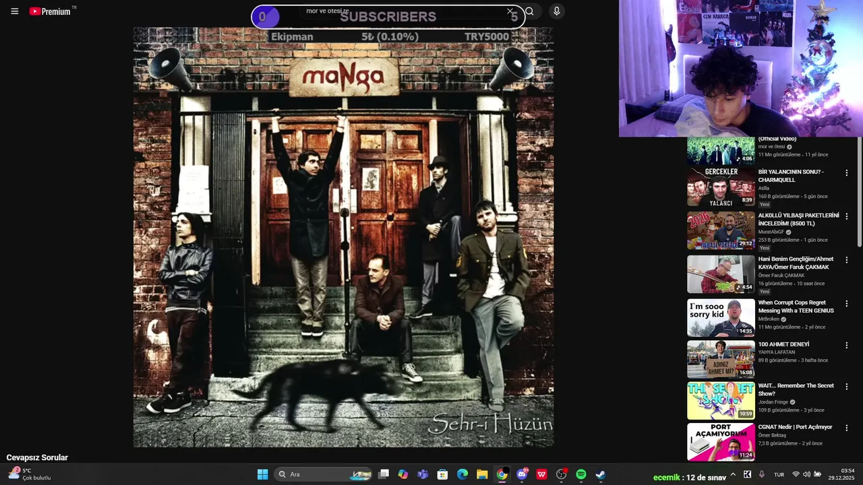Click the recommendations list scrollbar

pos(859,192)
